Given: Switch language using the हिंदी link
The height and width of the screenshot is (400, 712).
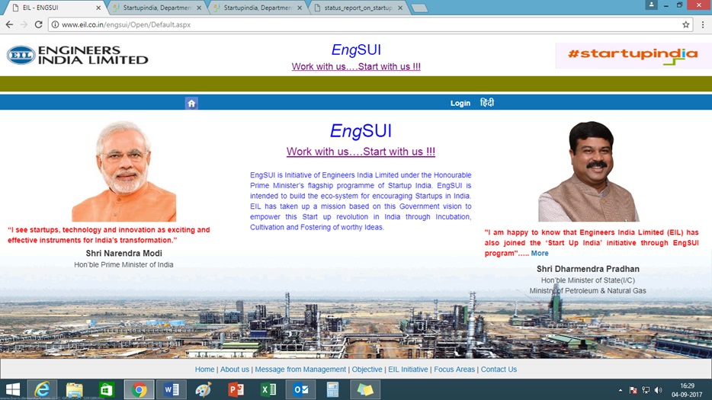Looking at the screenshot, I should pyautogui.click(x=487, y=103).
